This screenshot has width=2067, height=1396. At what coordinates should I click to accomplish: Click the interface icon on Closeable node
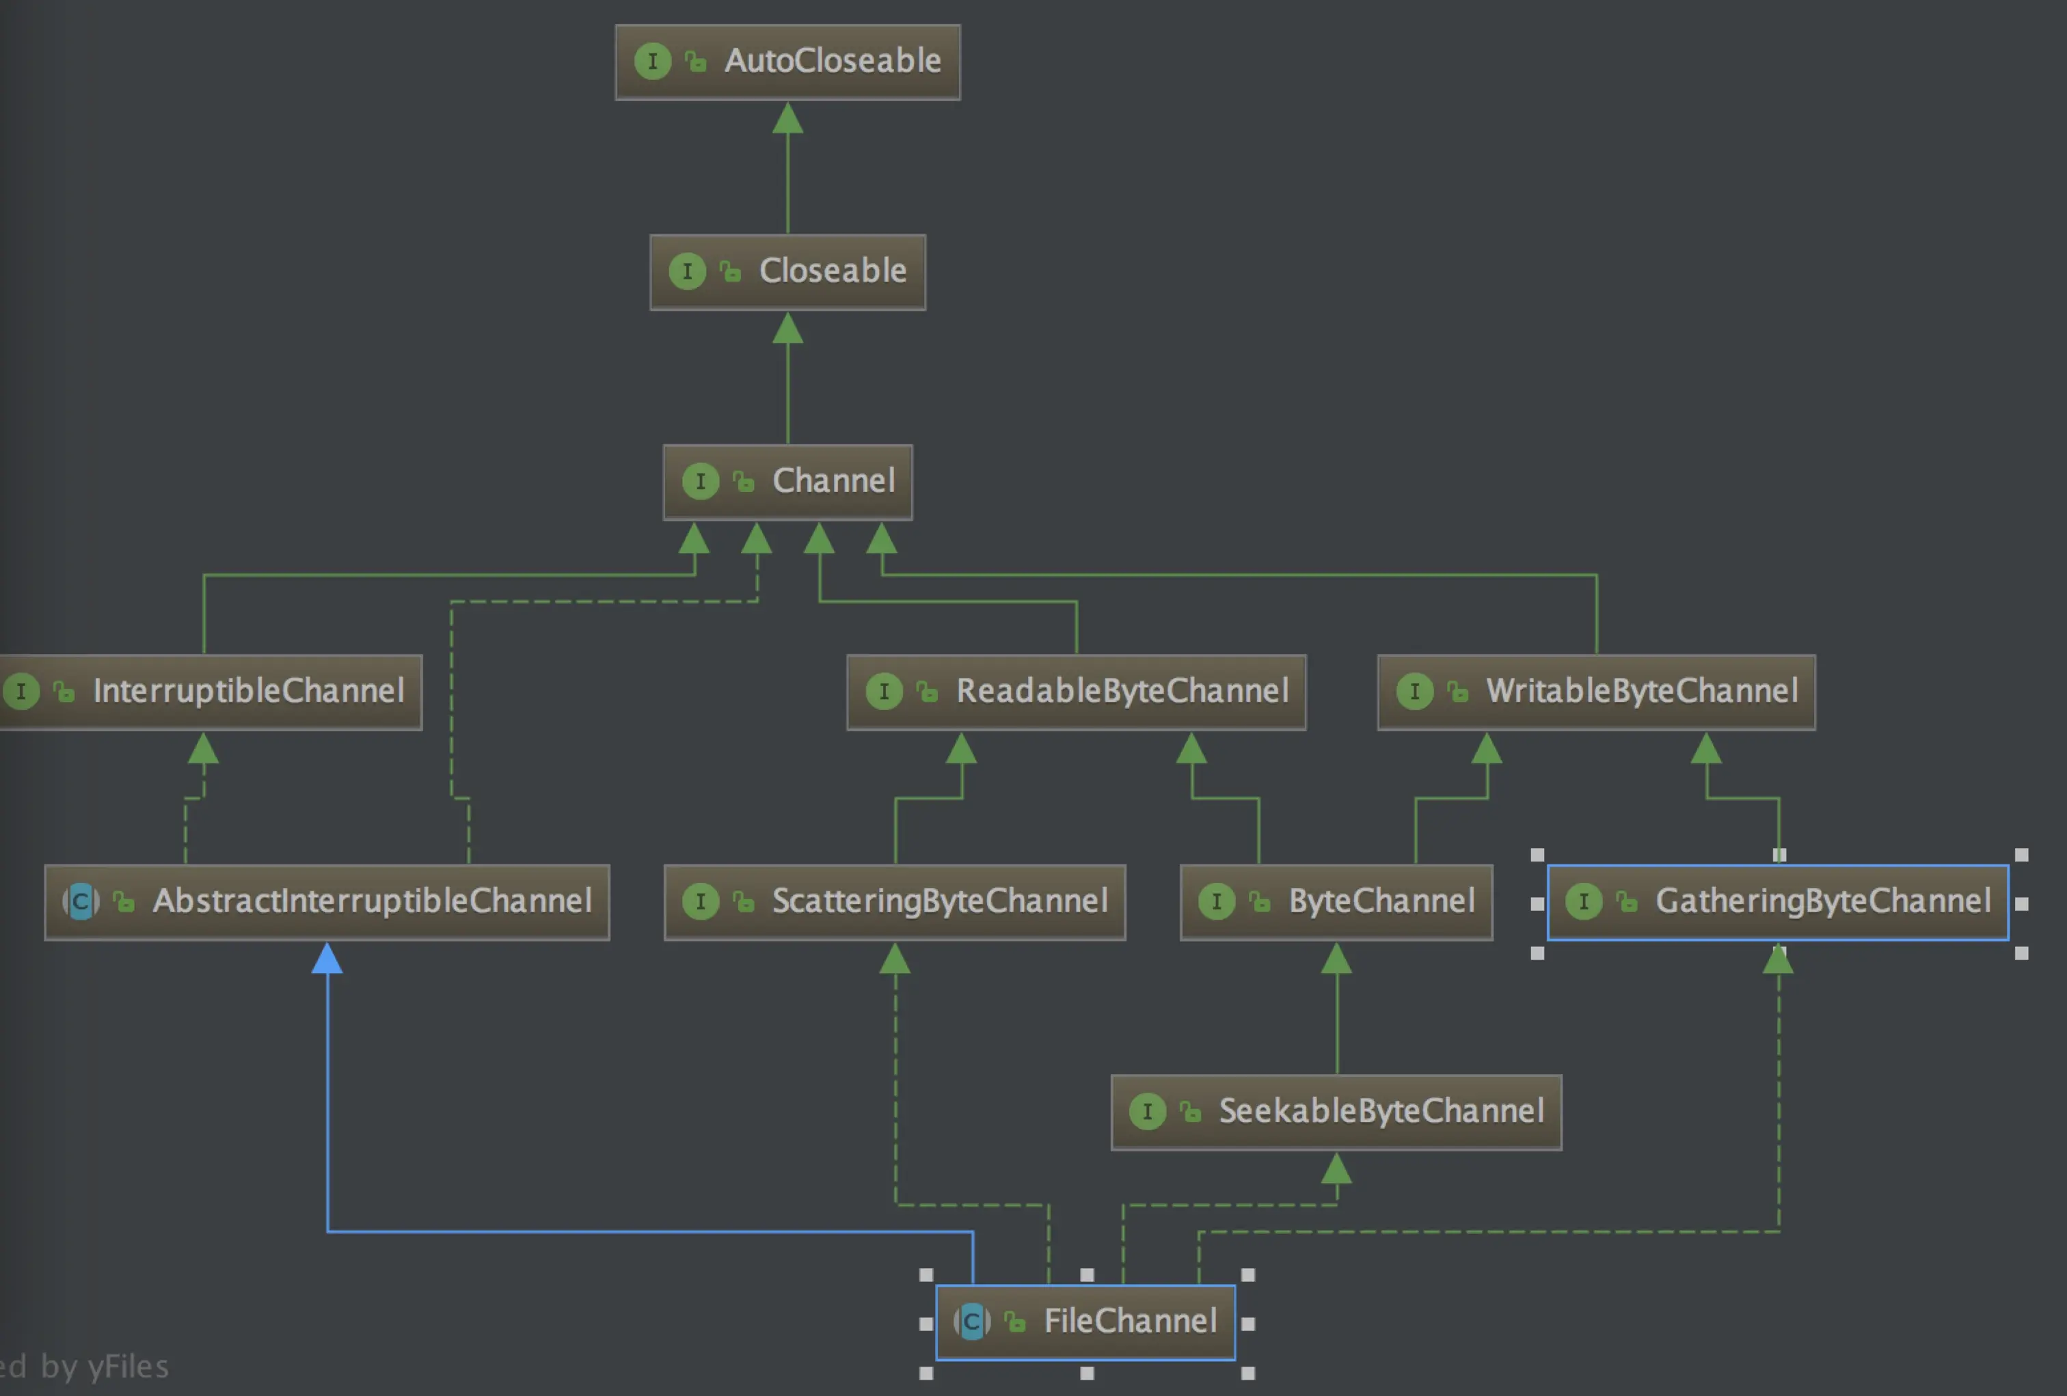[687, 271]
